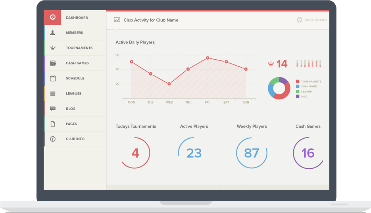This screenshot has width=371, height=213.
Task: Click the WED data point on line chart
Action: 169,84
